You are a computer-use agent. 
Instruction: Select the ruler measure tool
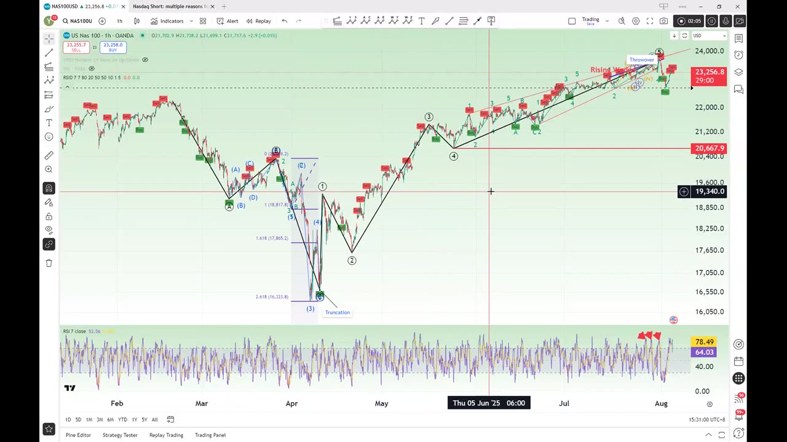coord(49,155)
